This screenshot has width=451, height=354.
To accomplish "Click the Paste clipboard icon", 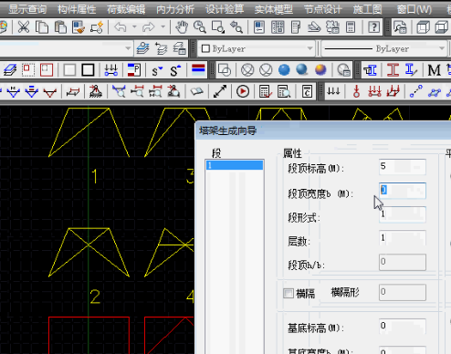I will tap(60, 27).
